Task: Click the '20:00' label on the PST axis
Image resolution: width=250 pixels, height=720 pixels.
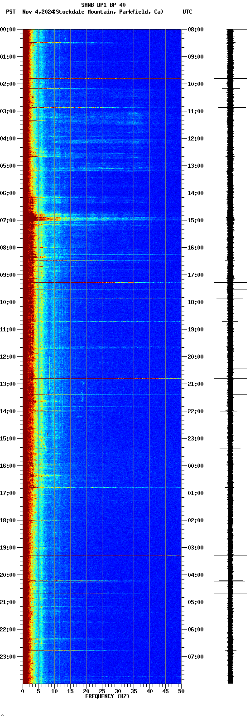Action: click(x=8, y=575)
